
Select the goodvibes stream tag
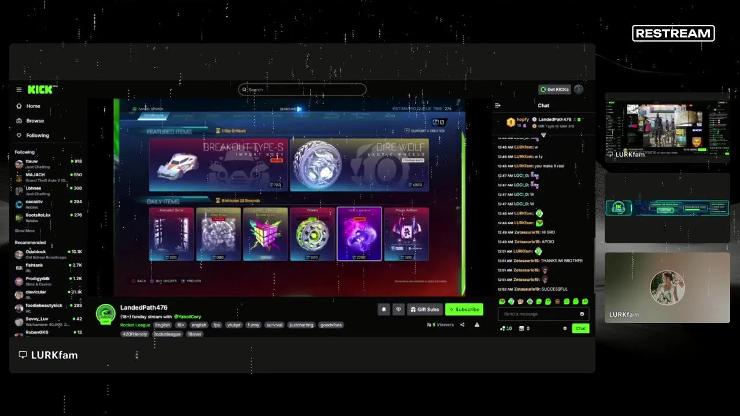(x=331, y=325)
